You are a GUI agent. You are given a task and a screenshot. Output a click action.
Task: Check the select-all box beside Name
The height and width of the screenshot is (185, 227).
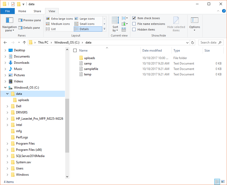click(x=75, y=51)
